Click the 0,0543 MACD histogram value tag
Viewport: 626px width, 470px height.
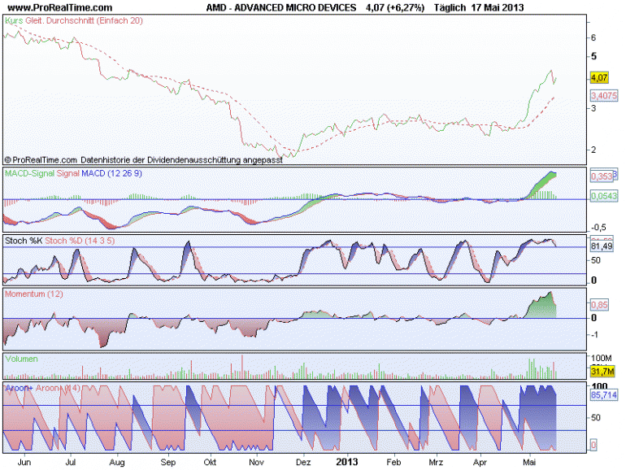coord(603,196)
